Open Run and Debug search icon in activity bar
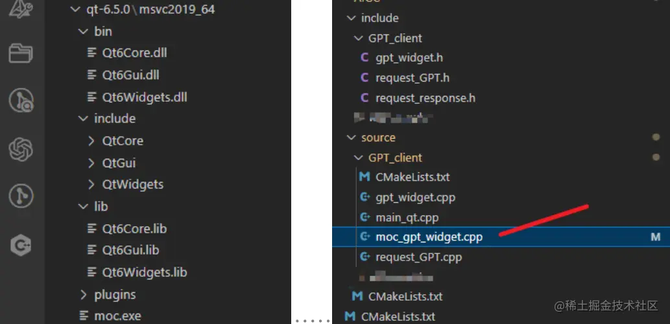Screen dimensions: 670x324 point(21,100)
